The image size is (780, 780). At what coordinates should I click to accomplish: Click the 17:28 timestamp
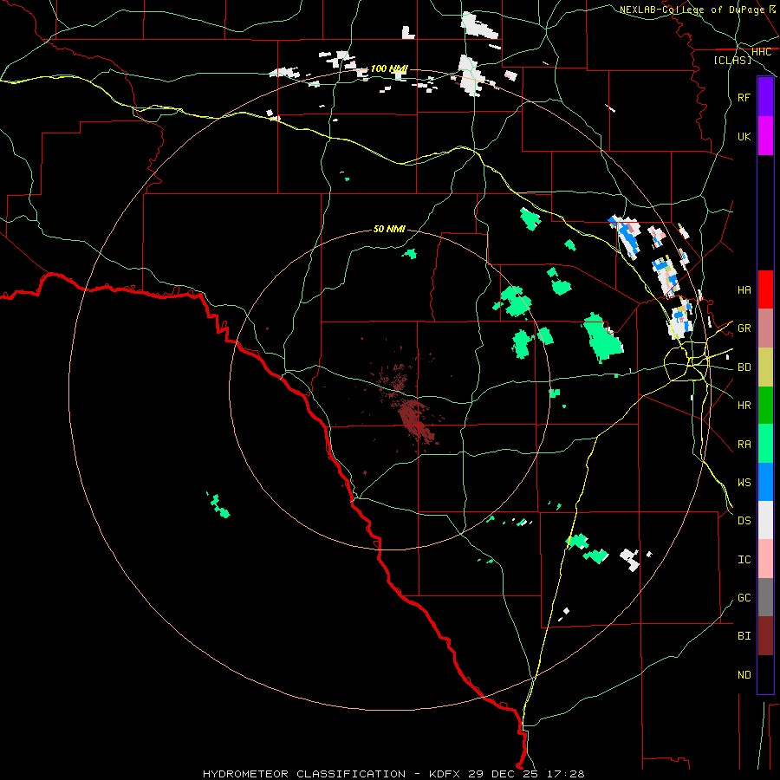pos(566,774)
